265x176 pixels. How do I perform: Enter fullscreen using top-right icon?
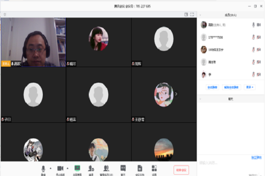(192, 15)
